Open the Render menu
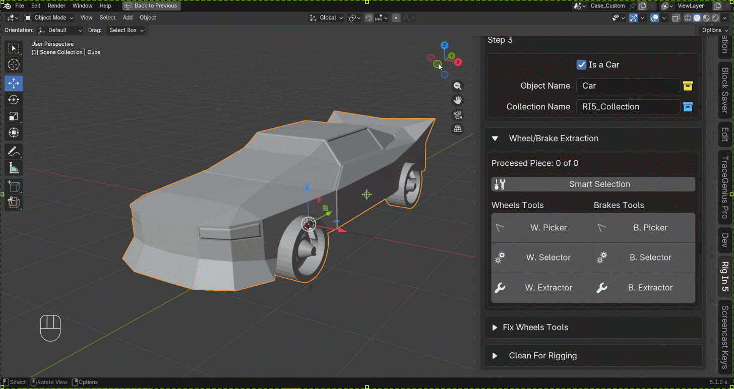The height and width of the screenshot is (389, 734). pyautogui.click(x=56, y=6)
